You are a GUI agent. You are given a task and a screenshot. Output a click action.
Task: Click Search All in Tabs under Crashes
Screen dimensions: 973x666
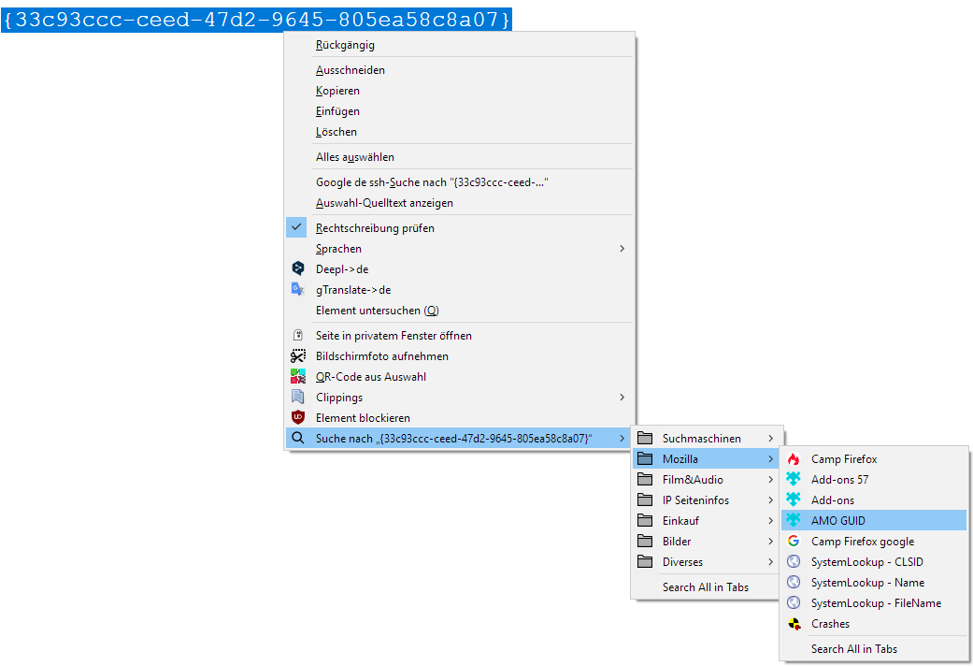click(874, 648)
